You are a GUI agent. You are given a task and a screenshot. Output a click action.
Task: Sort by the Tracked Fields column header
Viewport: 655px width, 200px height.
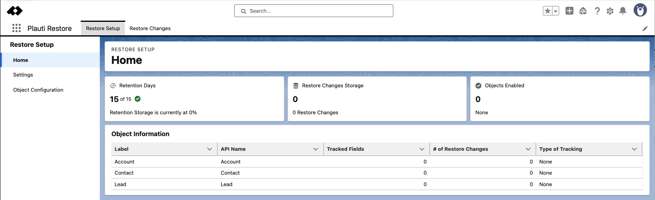pos(345,149)
